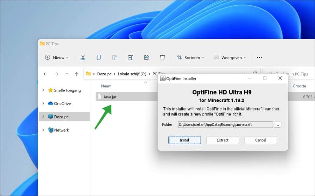Go up one folder level arrow
The image size is (315, 196).
coord(77,74)
